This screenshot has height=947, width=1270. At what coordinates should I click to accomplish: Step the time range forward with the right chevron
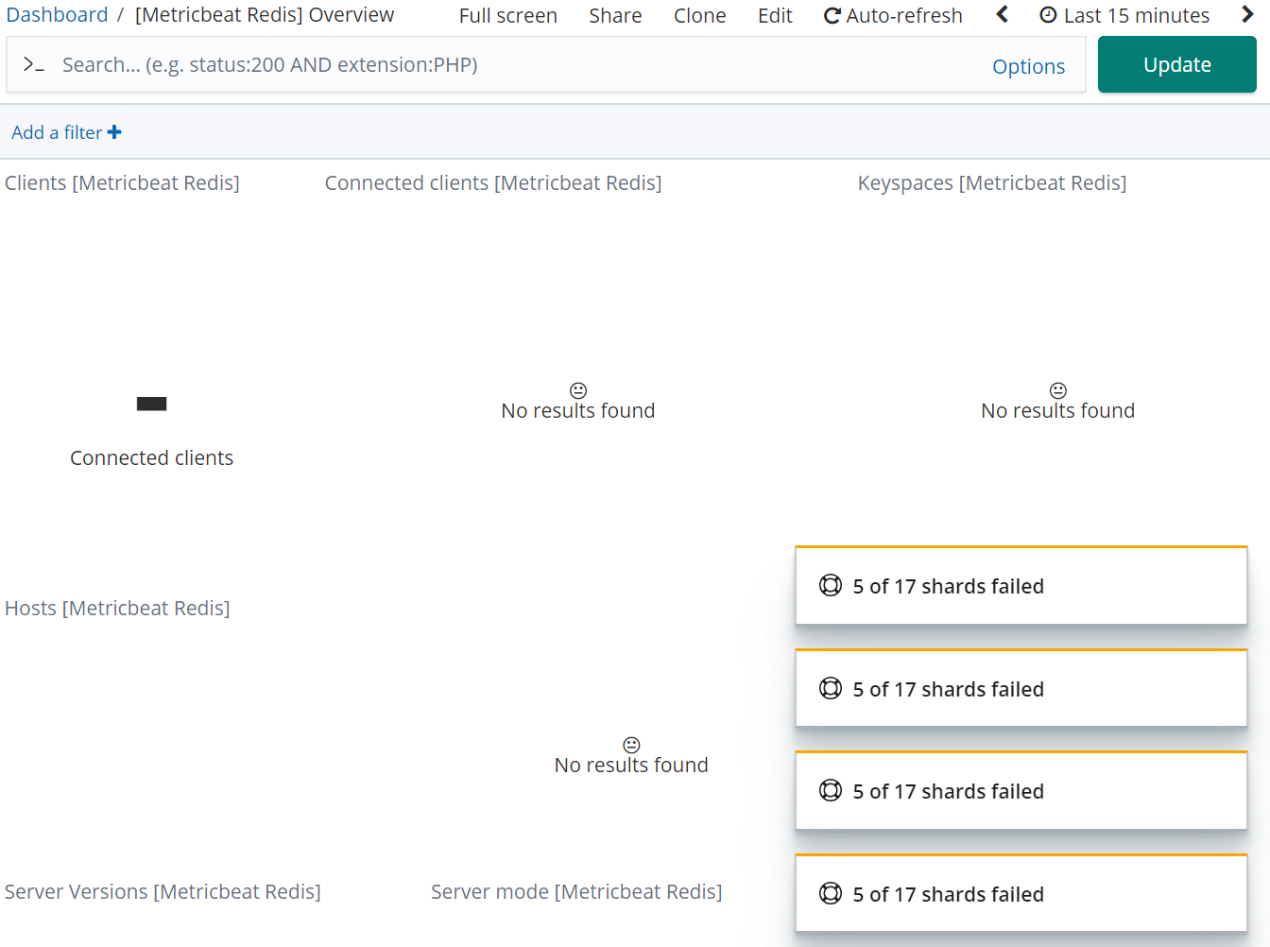(1247, 15)
